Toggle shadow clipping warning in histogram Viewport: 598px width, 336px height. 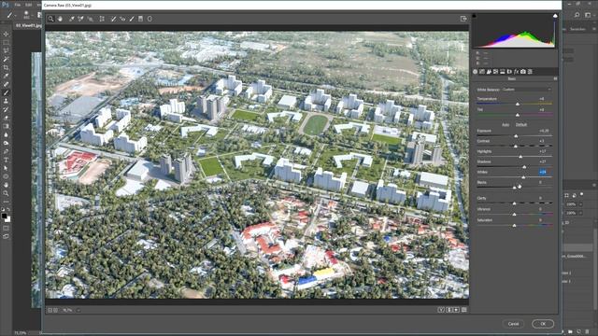(475, 16)
